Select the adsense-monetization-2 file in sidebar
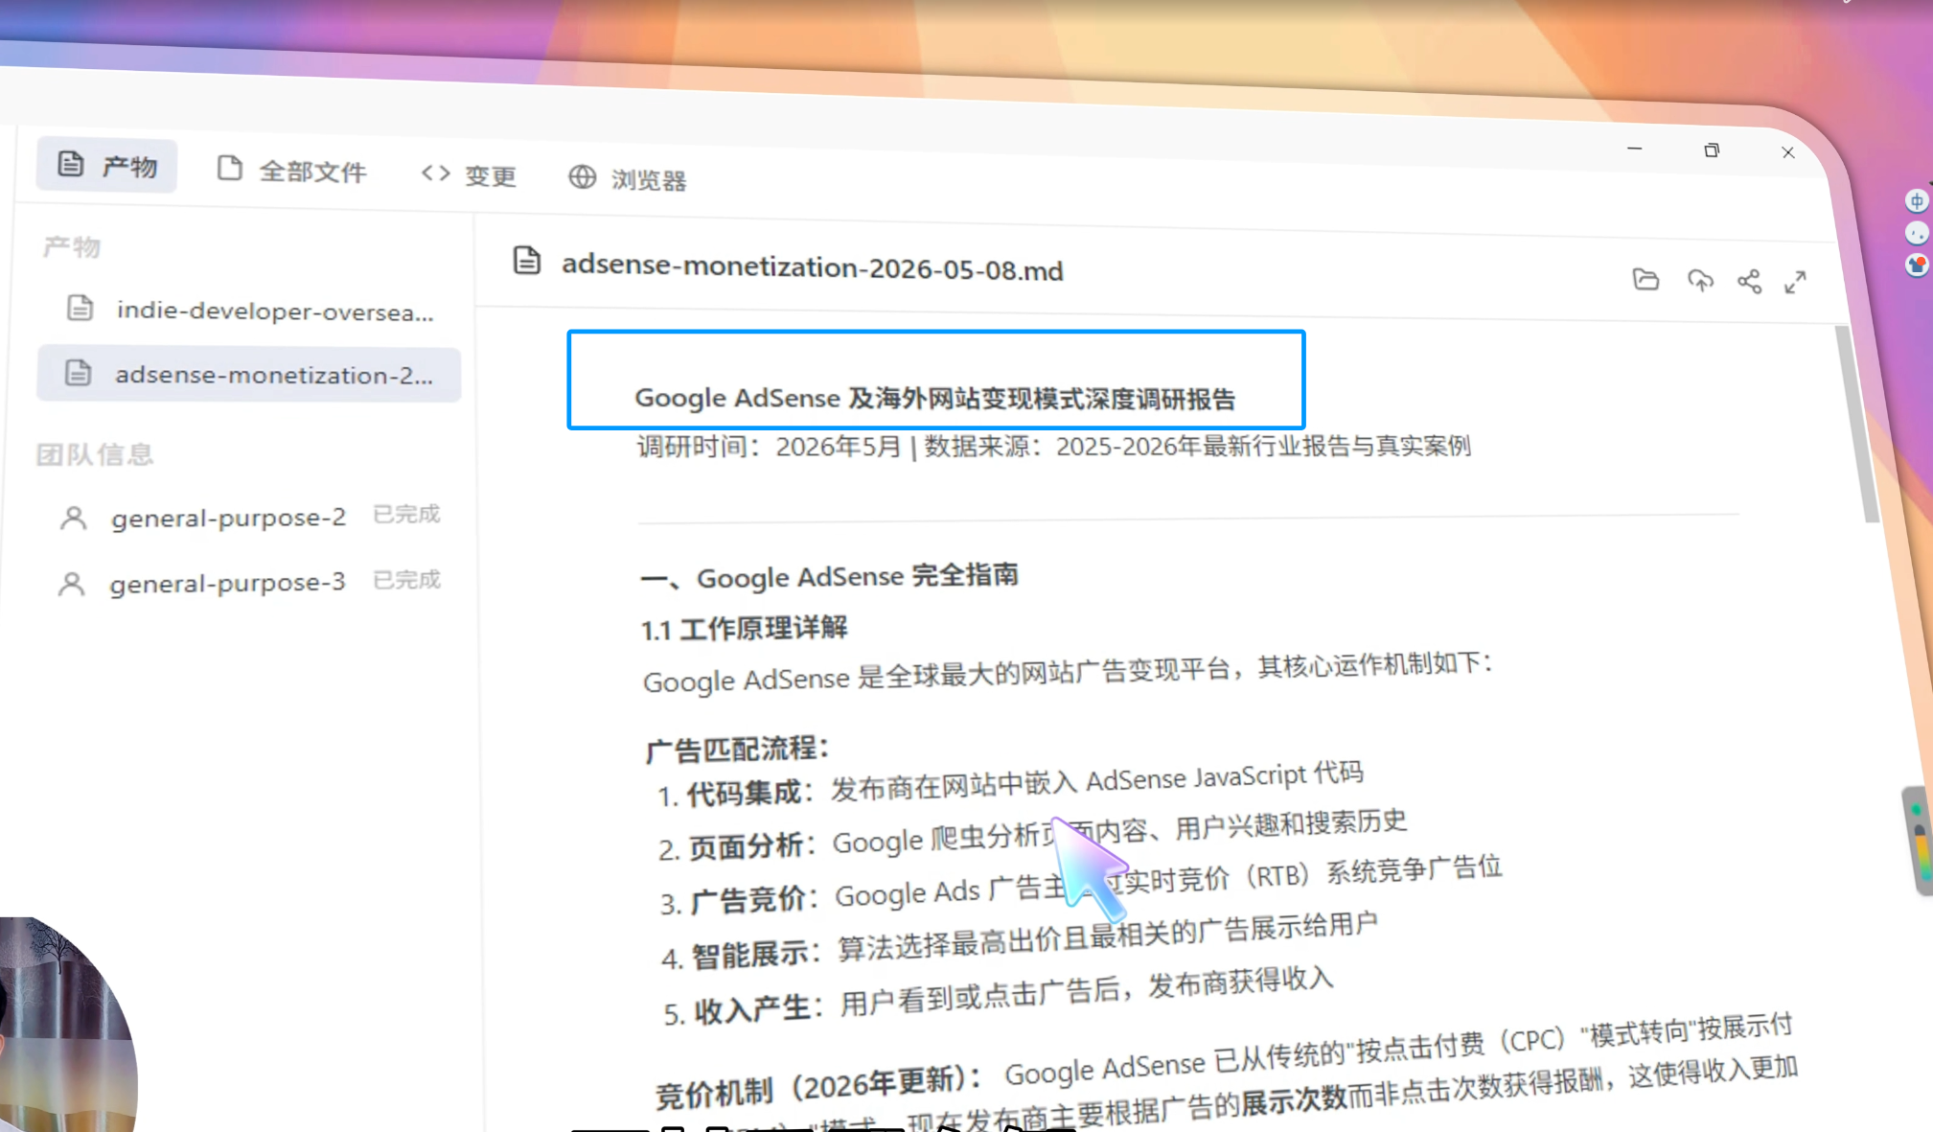This screenshot has height=1132, width=1933. [x=249, y=374]
